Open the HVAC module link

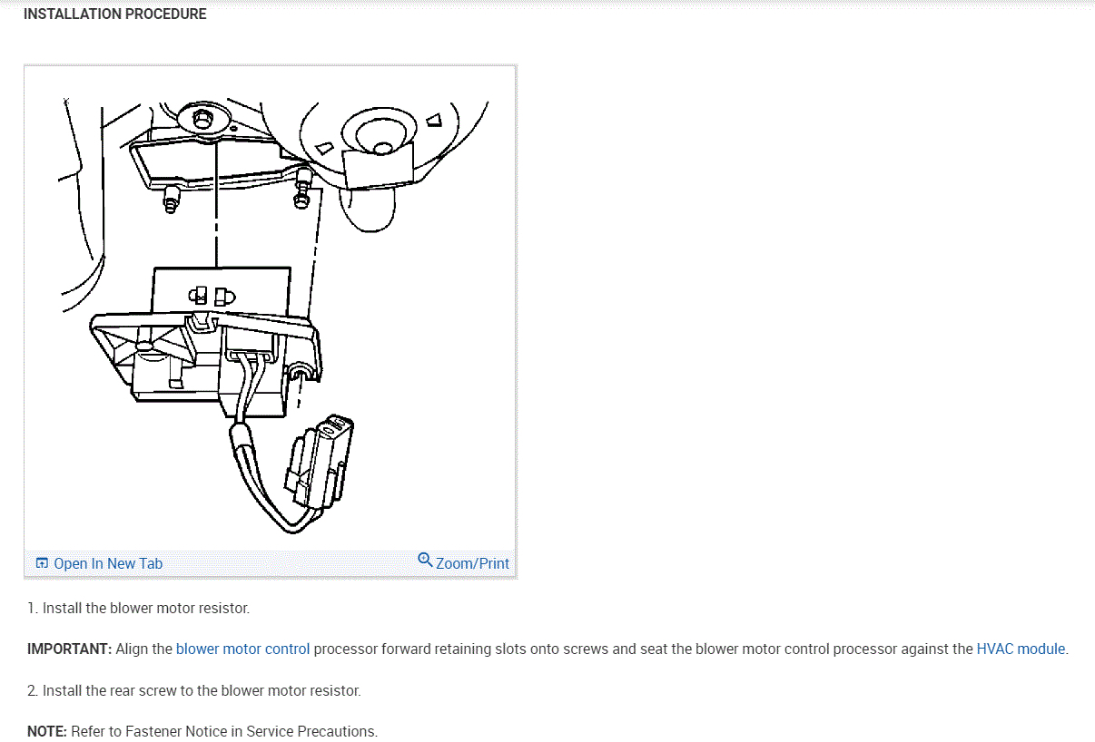point(1021,649)
